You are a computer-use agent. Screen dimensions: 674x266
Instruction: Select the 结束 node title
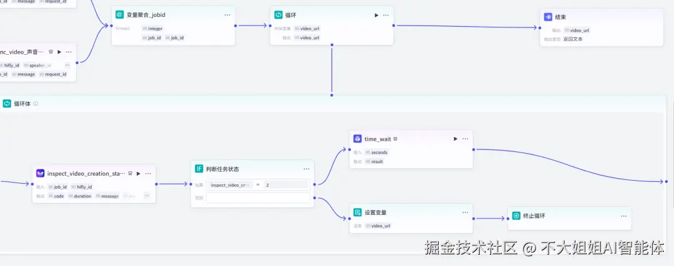tap(560, 17)
